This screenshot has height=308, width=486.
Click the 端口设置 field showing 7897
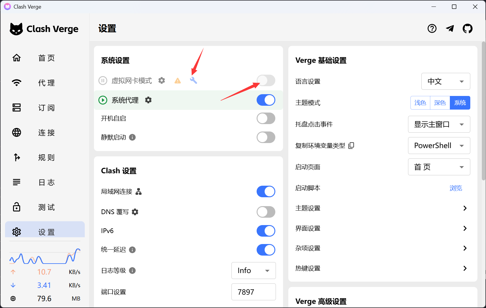tap(253, 292)
